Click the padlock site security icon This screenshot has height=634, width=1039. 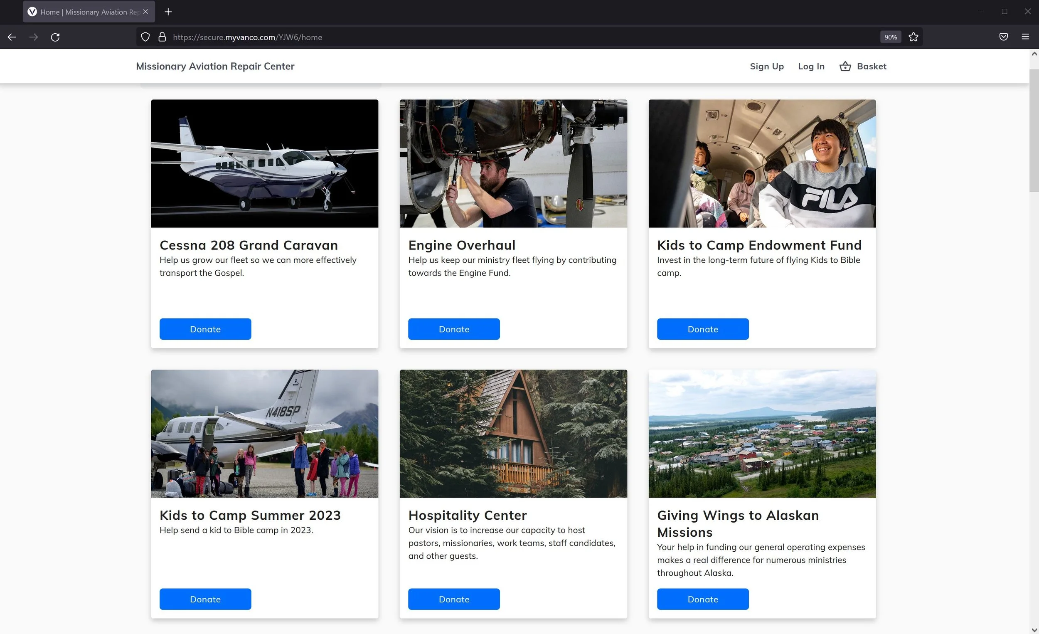tap(162, 37)
